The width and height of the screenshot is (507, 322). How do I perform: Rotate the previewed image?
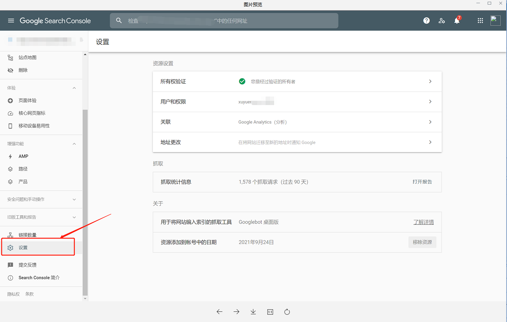click(287, 312)
